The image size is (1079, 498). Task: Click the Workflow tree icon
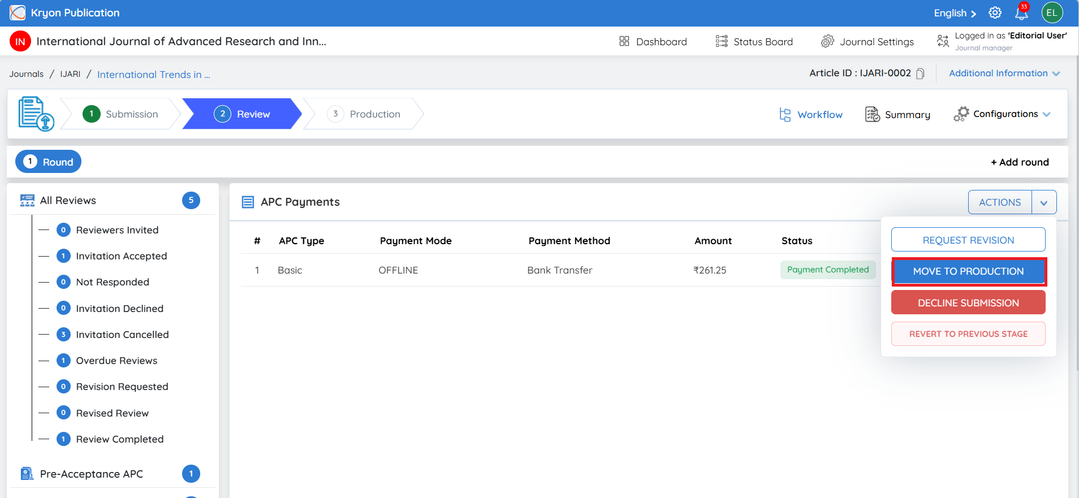785,115
